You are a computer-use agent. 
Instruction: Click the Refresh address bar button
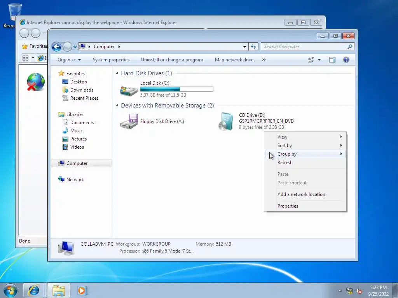tap(253, 47)
